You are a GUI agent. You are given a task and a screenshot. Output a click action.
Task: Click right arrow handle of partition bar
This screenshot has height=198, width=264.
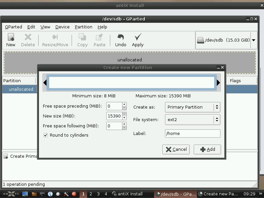218,82
